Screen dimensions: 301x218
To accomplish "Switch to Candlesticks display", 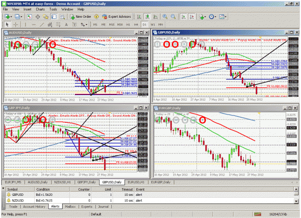I will 147,17.
